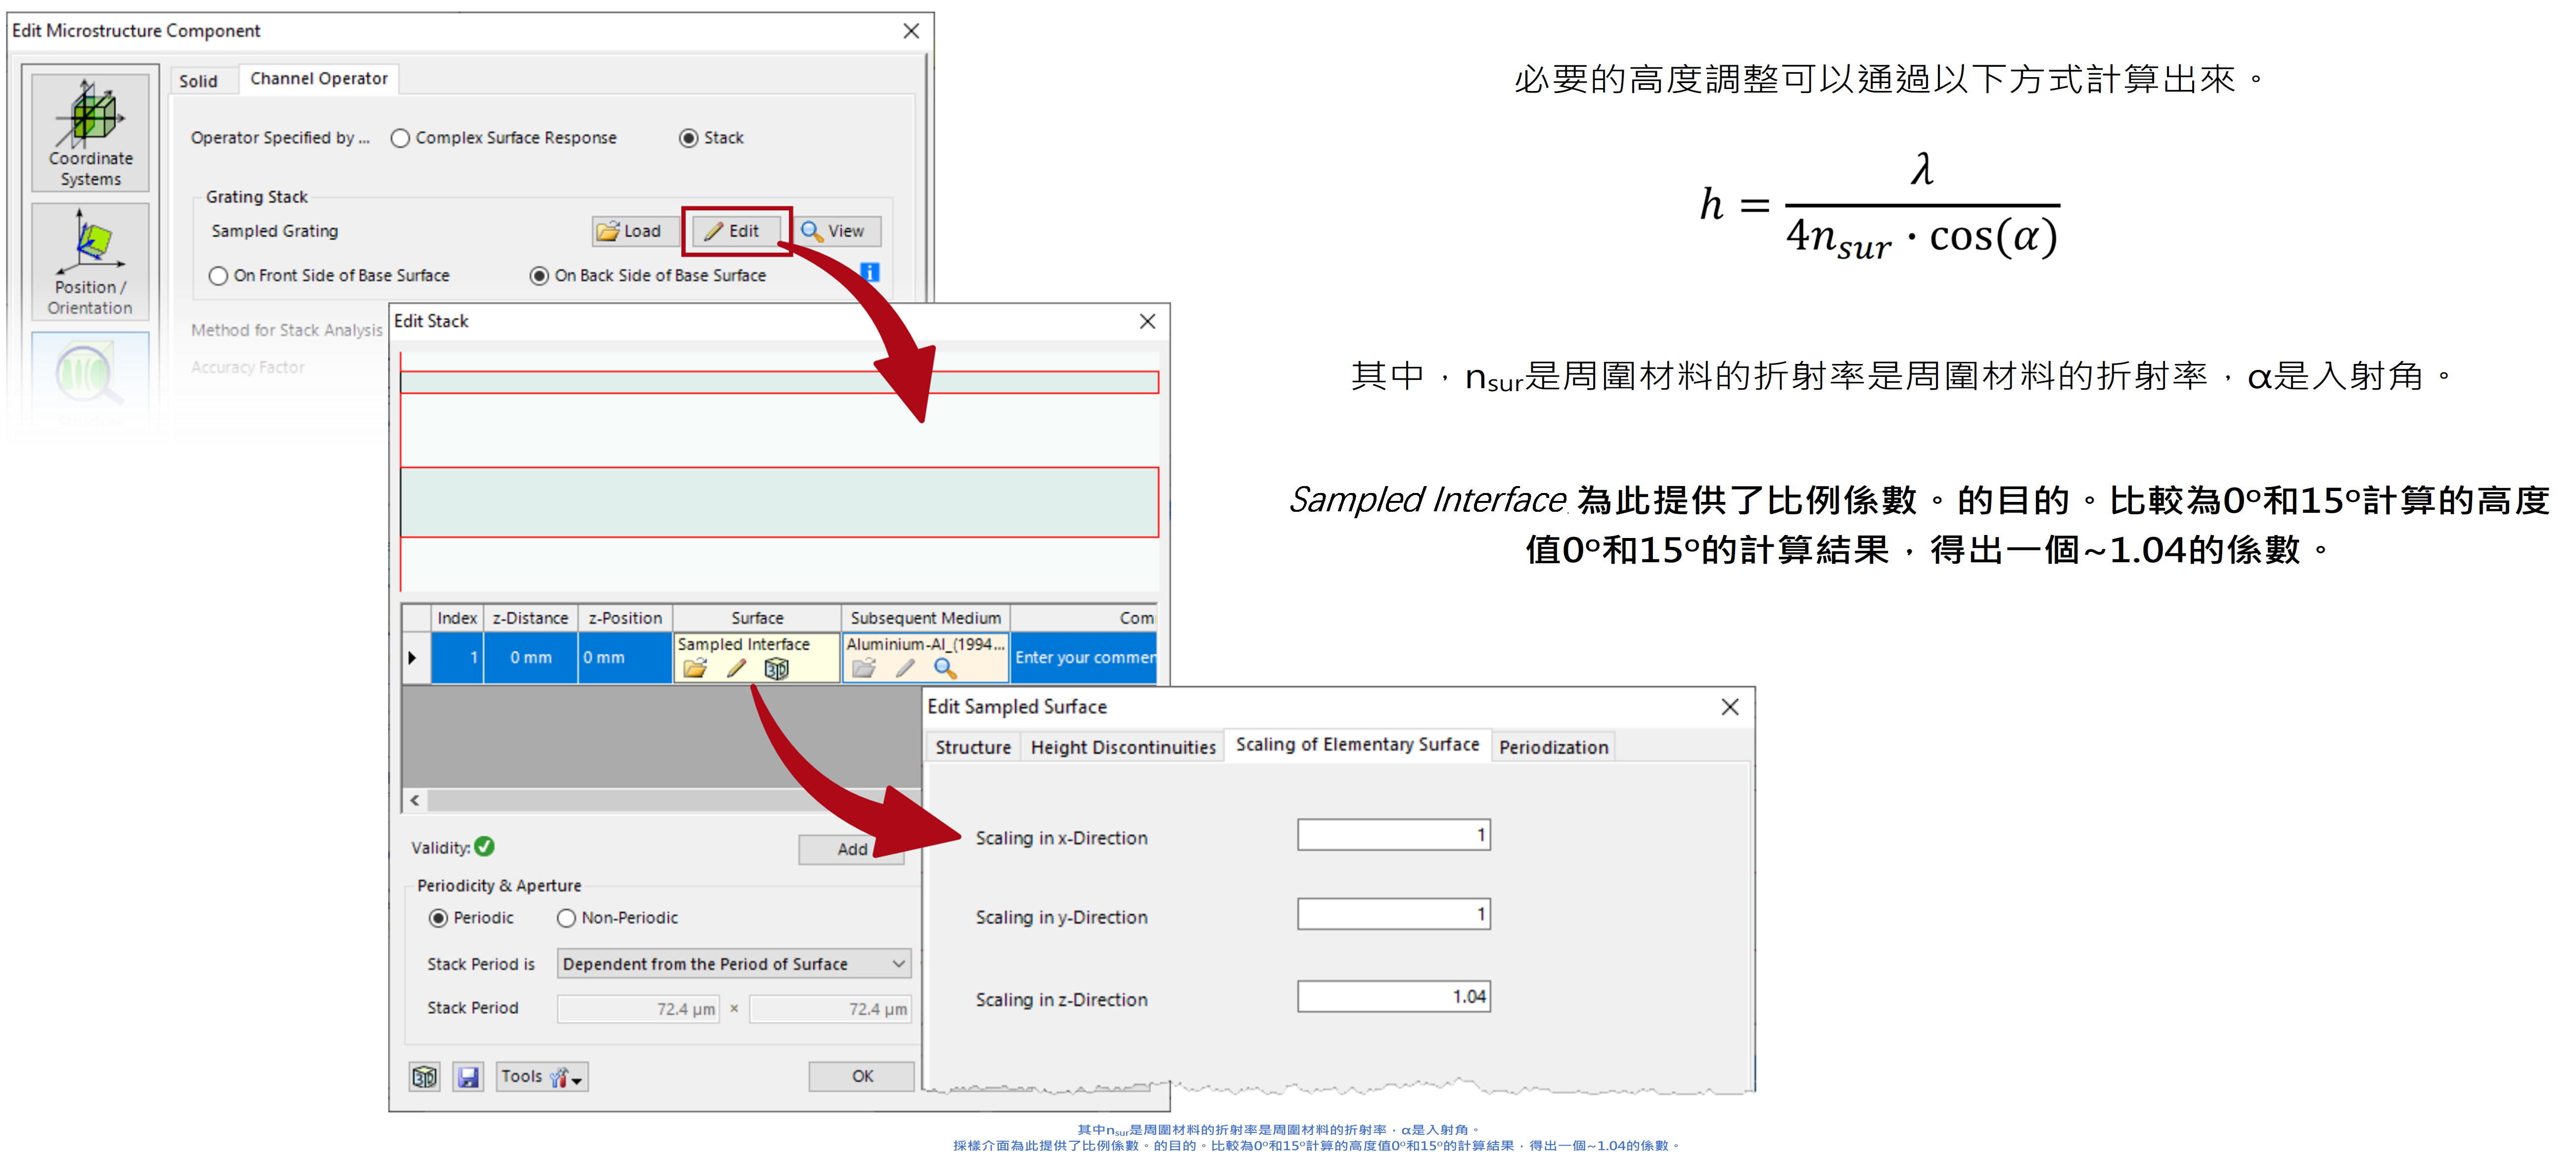2576x1167 pixels.
Task: Click the blue info icon under Grating Stack
Action: (869, 272)
